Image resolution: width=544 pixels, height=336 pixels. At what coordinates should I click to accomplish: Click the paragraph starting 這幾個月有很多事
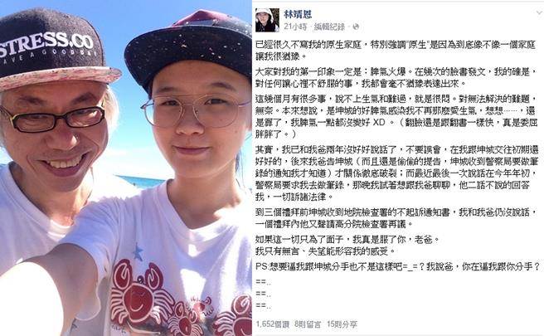pyautogui.click(x=396, y=116)
